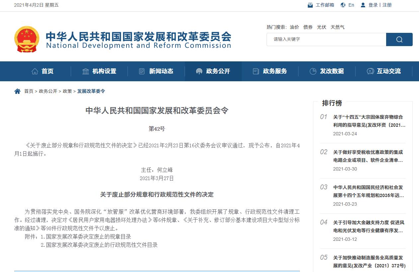419x272 pixels.
Task: Click the globe icon next to En
Action: coord(342,5)
